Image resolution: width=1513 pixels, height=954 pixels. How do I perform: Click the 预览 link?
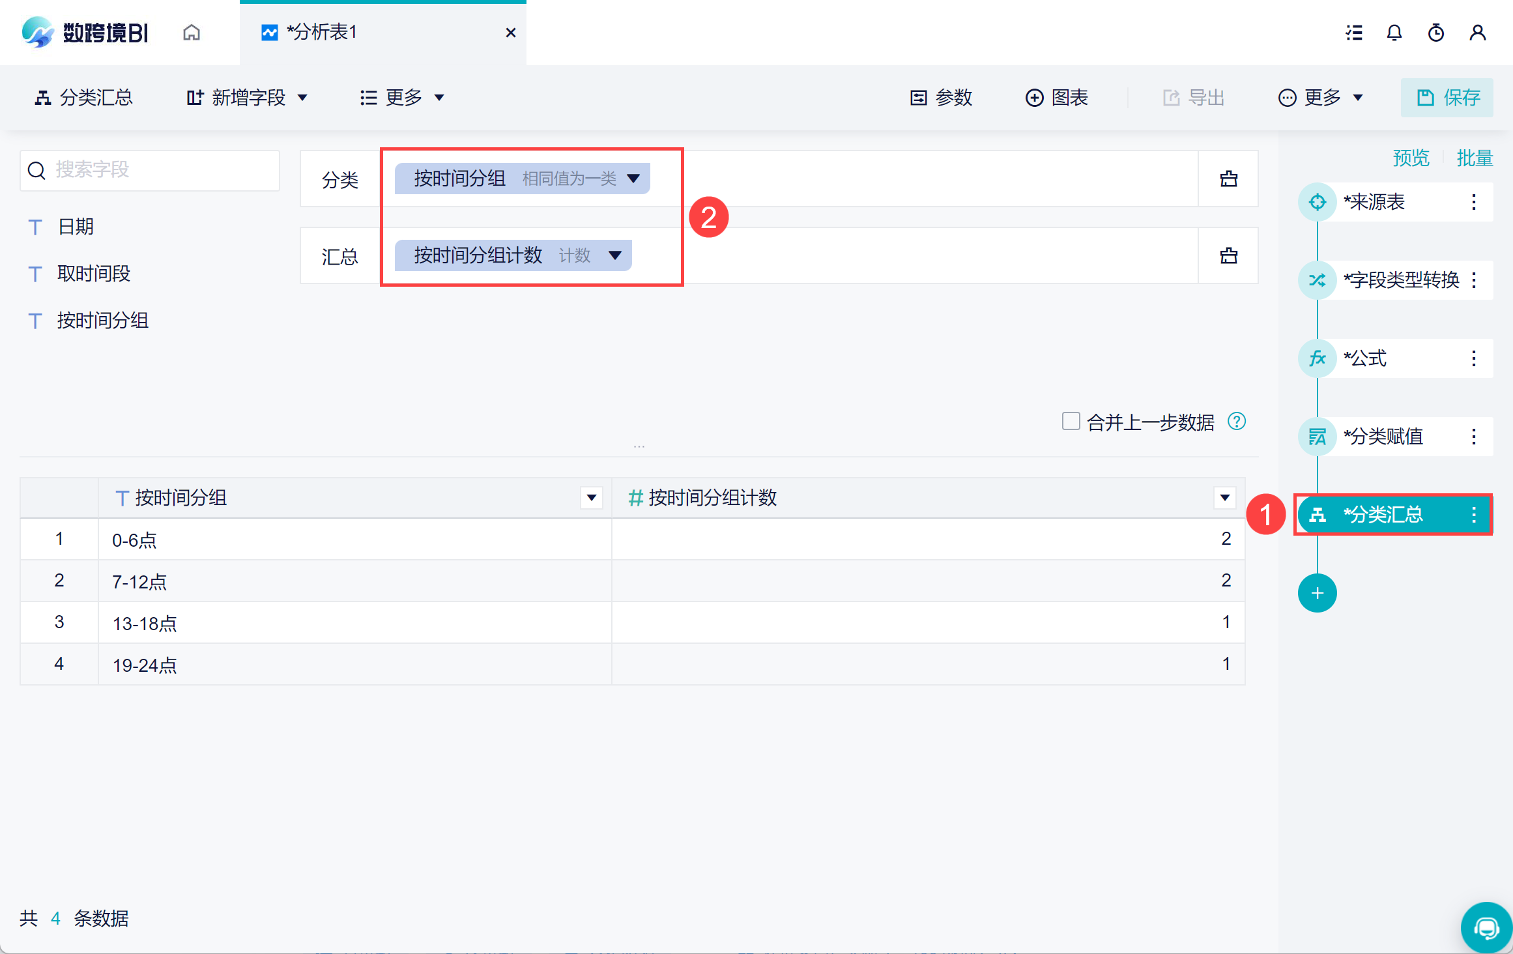1411,158
